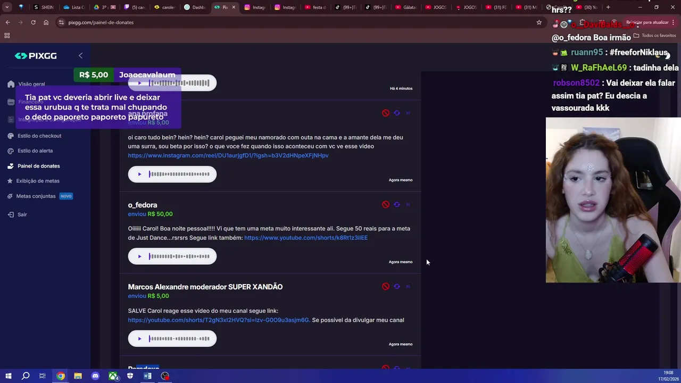Open Marcos Alexandre's YouTube shorts link

click(x=219, y=320)
